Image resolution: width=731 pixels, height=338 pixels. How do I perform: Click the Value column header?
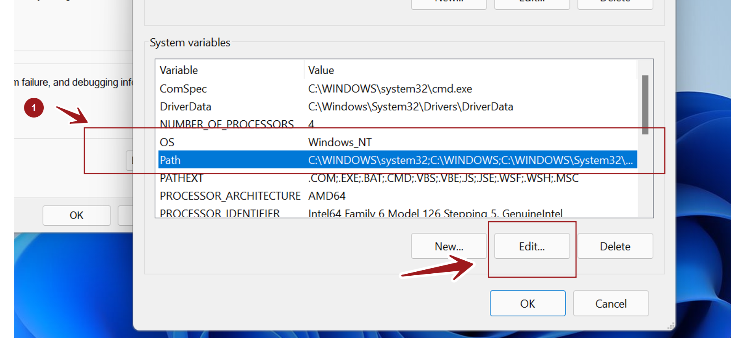(469, 70)
